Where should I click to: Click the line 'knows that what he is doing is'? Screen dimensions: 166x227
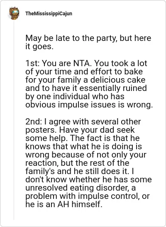83,146
